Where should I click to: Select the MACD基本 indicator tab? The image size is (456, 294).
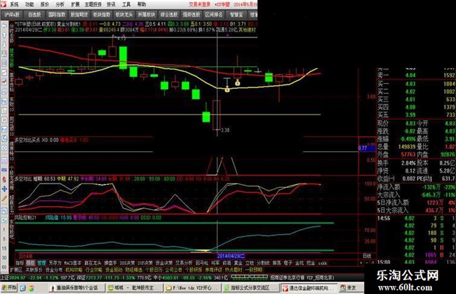tap(73, 263)
